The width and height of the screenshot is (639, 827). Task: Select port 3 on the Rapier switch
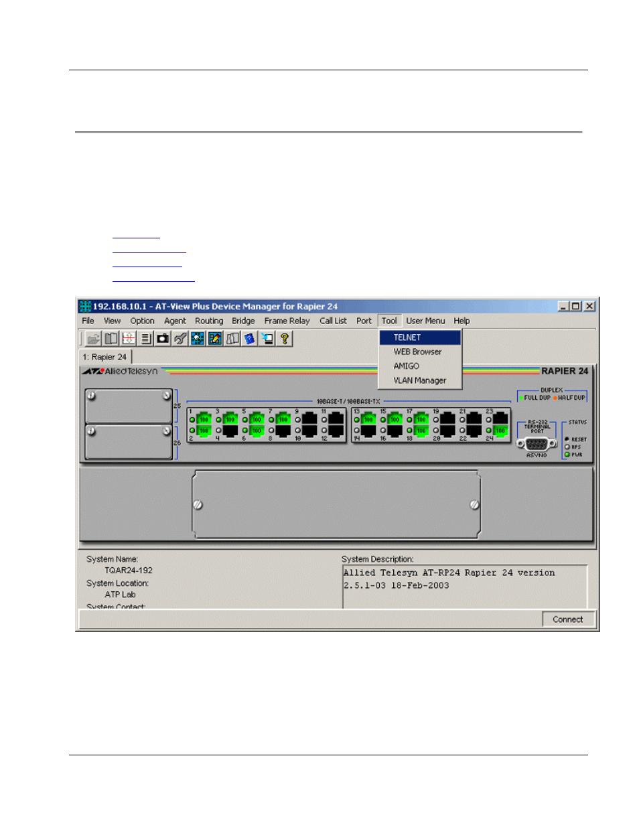(x=230, y=419)
